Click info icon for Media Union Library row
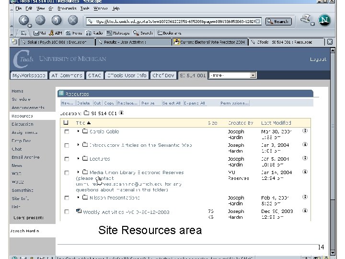Screen dimensions: 345x259 point(305,172)
